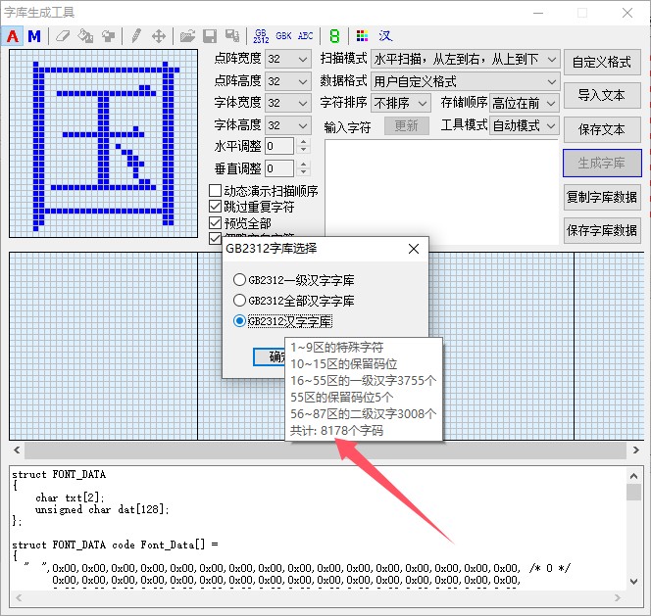Screen dimensions: 651x616
Task: Open 存储顺序 dropdown
Action: 525,103
